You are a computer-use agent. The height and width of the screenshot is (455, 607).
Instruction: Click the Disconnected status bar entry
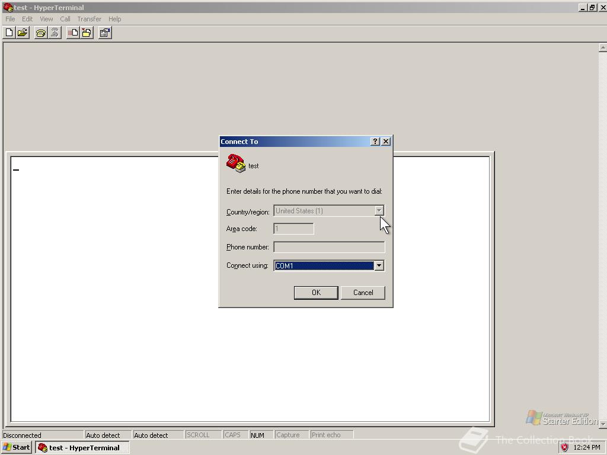[x=43, y=435]
